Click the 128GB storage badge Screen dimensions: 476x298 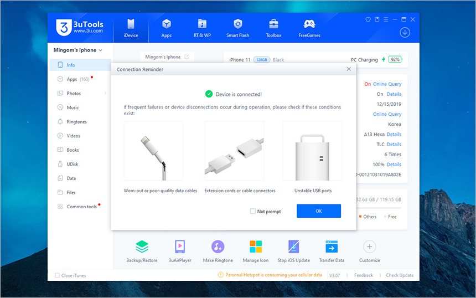261,60
